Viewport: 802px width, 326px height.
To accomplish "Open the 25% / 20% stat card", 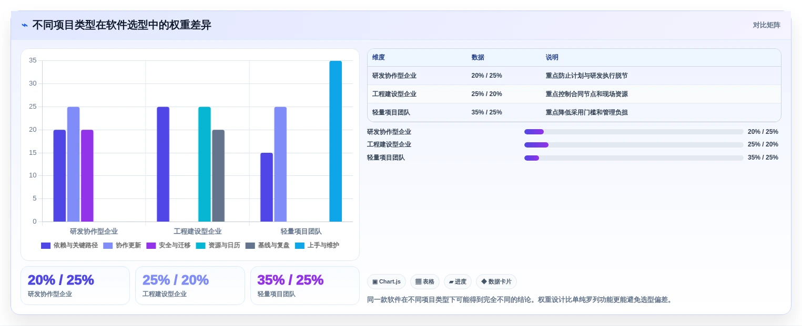I will [x=190, y=286].
